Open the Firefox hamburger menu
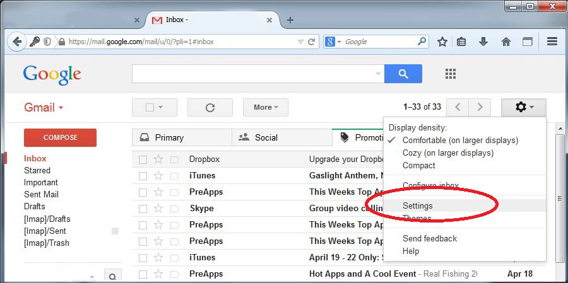568x283 pixels. click(552, 41)
